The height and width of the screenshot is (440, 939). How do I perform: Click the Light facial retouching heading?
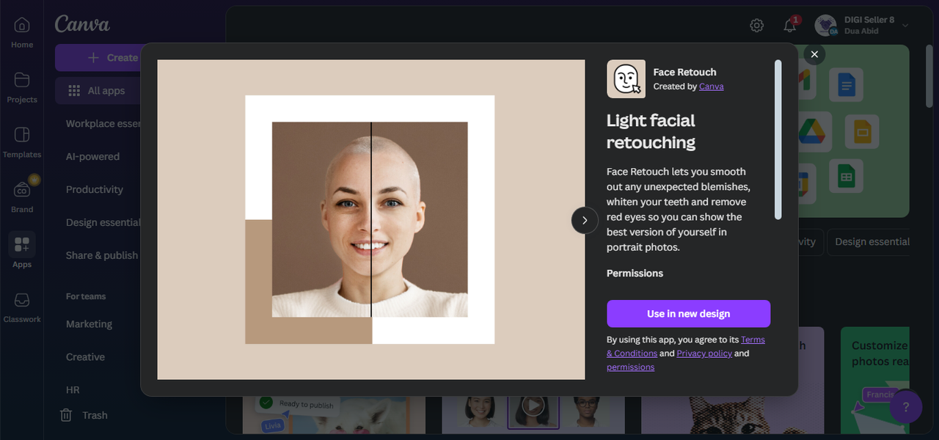point(651,131)
